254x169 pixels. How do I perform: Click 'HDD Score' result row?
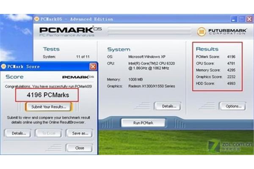tap(215, 84)
